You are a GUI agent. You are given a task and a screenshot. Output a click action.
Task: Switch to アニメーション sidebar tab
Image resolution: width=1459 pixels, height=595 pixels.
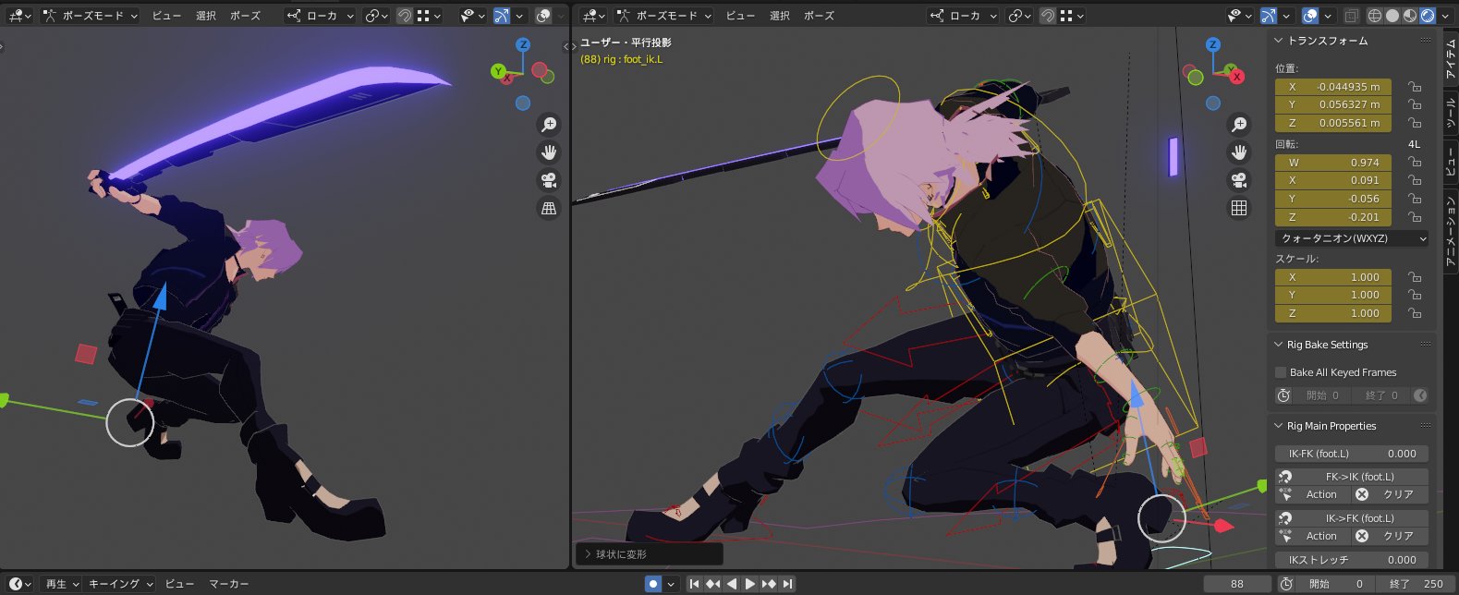[x=1450, y=232]
